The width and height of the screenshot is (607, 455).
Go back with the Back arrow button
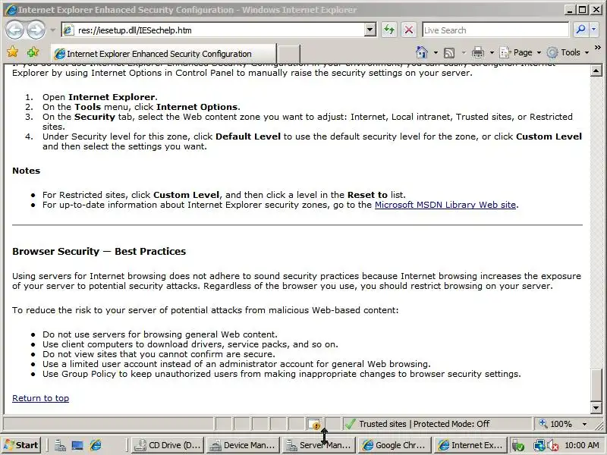click(x=14, y=30)
